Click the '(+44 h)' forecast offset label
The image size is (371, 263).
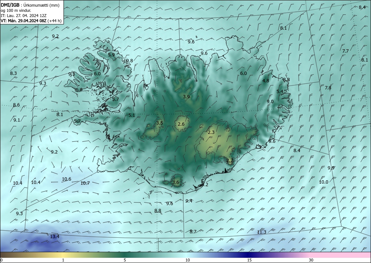[55, 21]
